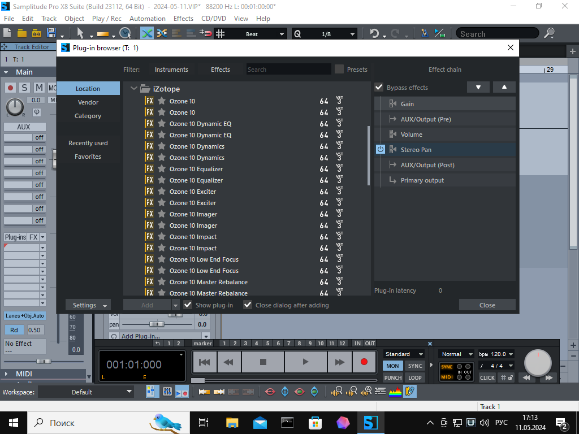Screen dimensions: 579x434
Task: Toggle the Presets checkbox
Action: (339, 69)
